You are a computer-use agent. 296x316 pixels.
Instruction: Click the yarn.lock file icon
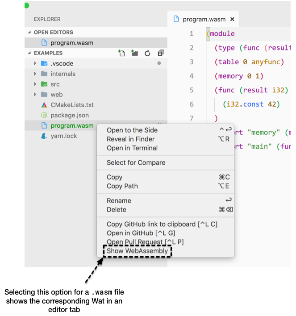click(x=44, y=136)
